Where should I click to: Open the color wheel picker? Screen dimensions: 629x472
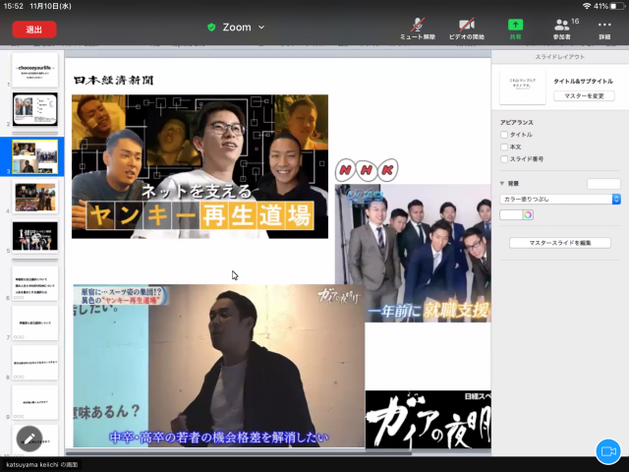coord(528,214)
